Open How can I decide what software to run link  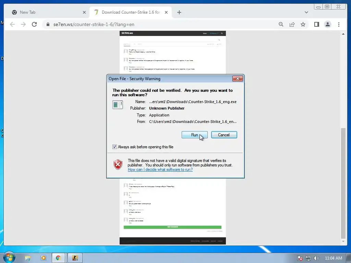[x=160, y=170]
